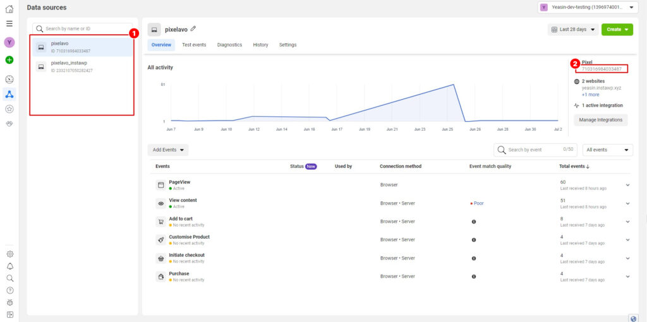Click the notifications bell icon
This screenshot has width=647, height=322.
9,266
